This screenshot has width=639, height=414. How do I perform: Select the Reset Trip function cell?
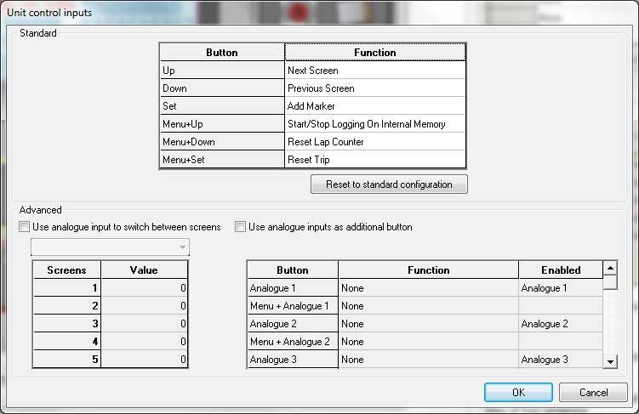pos(374,160)
